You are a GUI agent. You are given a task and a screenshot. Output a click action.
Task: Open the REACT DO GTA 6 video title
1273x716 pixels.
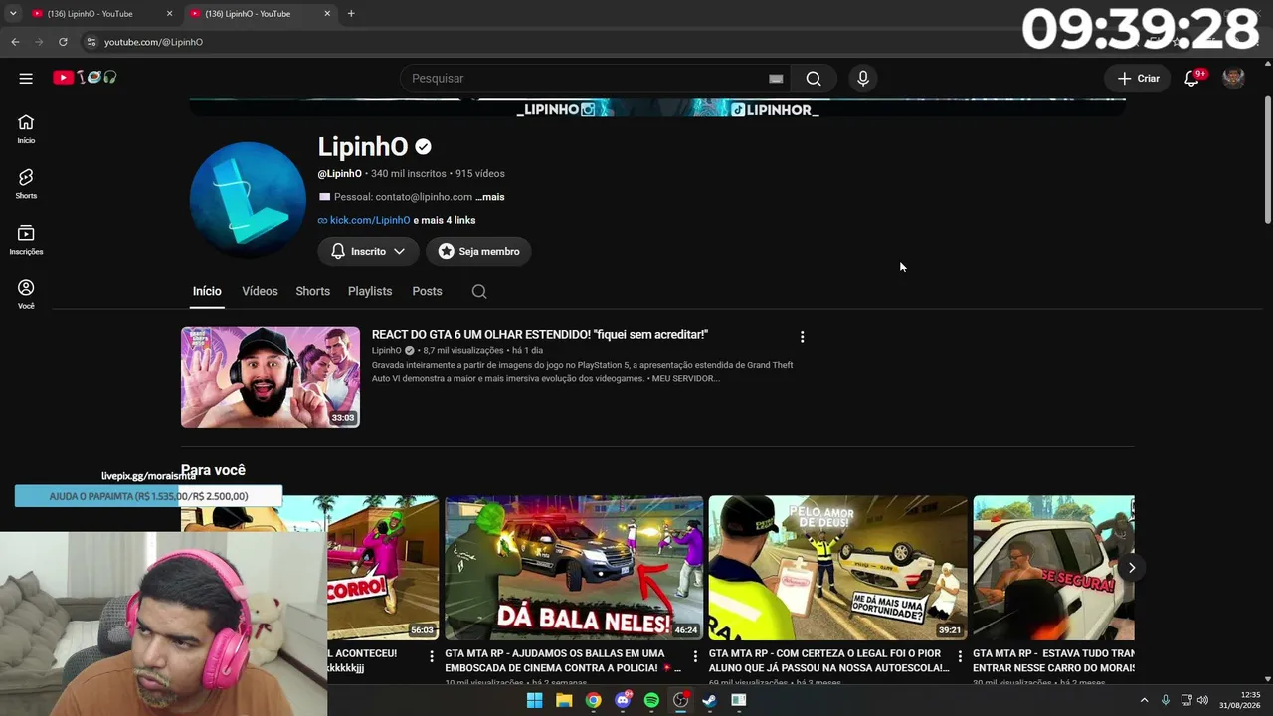point(540,335)
